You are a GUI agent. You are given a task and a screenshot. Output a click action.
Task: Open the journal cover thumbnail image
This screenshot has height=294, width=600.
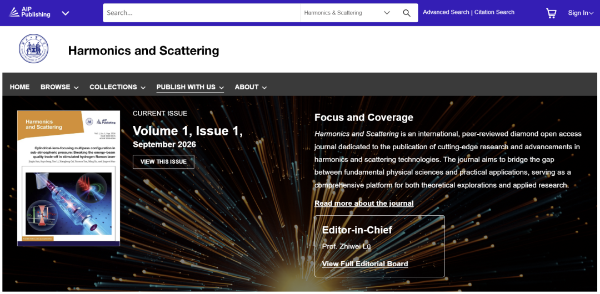[x=68, y=178]
